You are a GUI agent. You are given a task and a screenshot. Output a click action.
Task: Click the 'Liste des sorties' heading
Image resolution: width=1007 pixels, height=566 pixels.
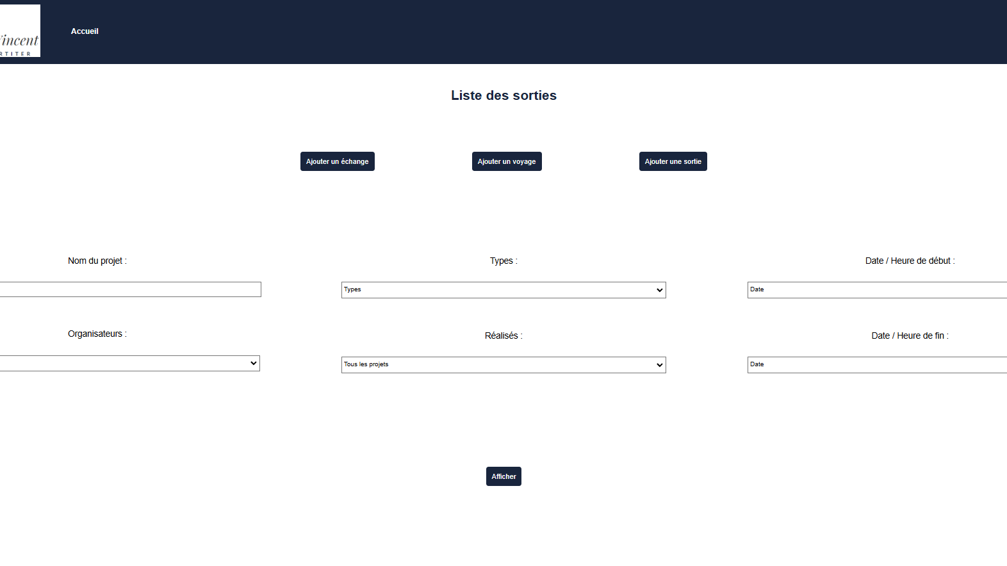click(x=503, y=95)
